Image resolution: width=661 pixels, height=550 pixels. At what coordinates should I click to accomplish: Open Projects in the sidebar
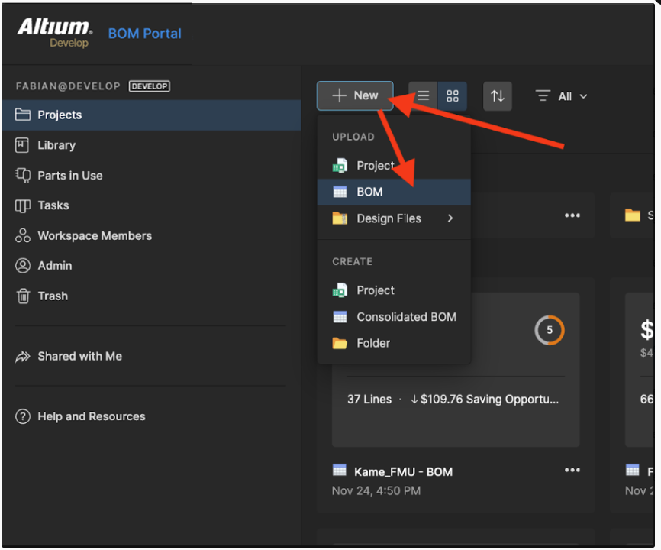(152, 115)
